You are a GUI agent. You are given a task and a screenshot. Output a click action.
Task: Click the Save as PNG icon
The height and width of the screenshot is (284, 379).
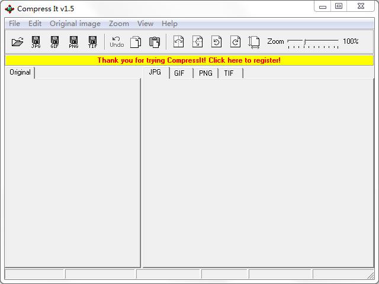coord(73,42)
